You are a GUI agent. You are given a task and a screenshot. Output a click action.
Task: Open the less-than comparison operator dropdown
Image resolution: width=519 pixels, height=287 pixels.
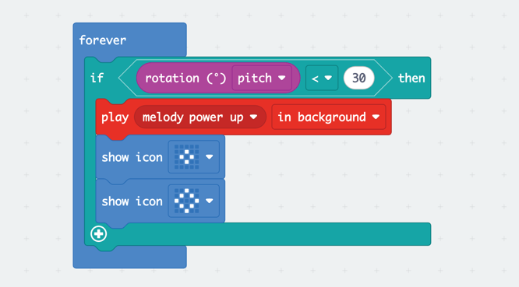click(322, 78)
